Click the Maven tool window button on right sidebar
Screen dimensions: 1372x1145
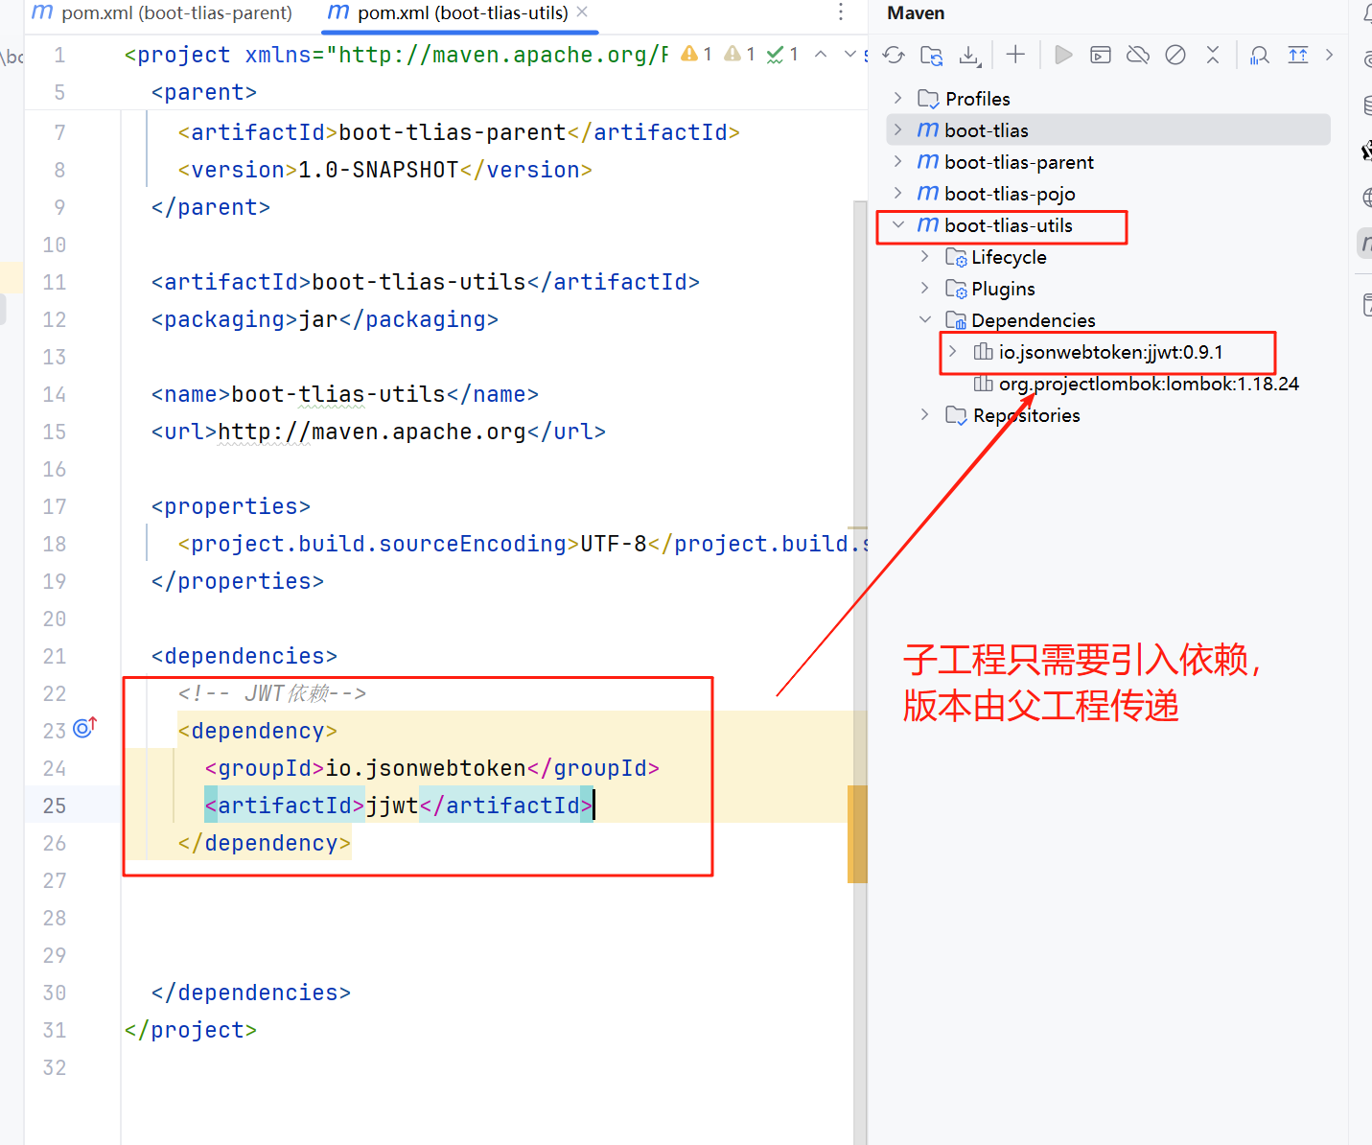click(x=1365, y=244)
